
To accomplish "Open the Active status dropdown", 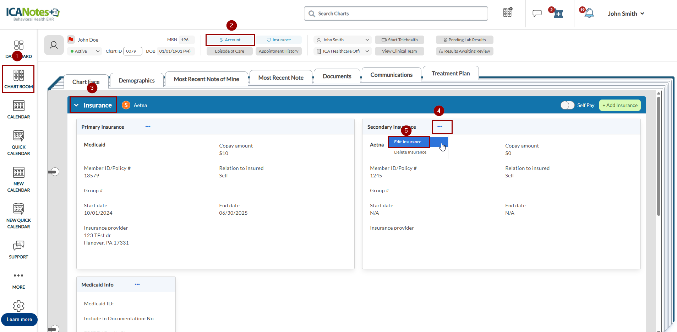I will (85, 51).
